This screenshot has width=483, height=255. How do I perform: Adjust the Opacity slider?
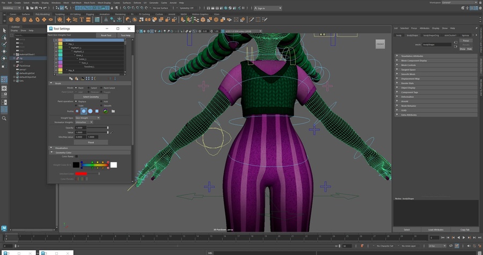point(107,127)
